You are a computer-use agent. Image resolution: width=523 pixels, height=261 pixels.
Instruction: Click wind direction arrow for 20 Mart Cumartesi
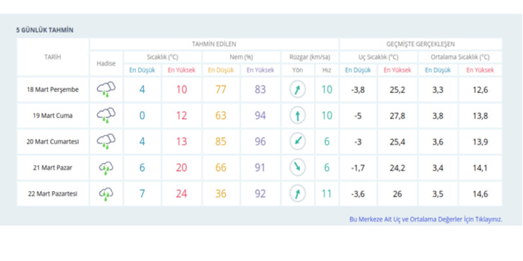pyautogui.click(x=297, y=141)
